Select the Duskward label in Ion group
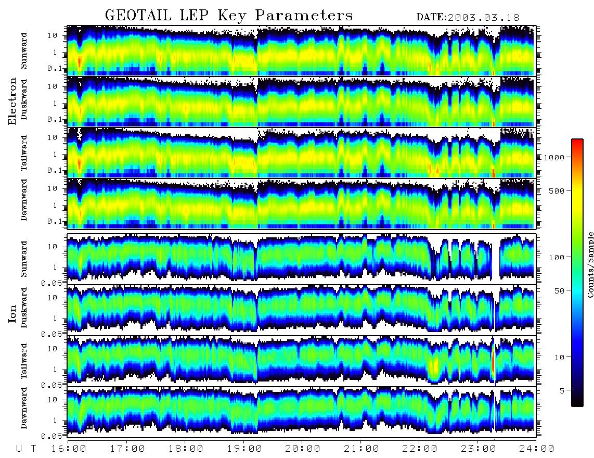594x458 pixels. coord(24,308)
